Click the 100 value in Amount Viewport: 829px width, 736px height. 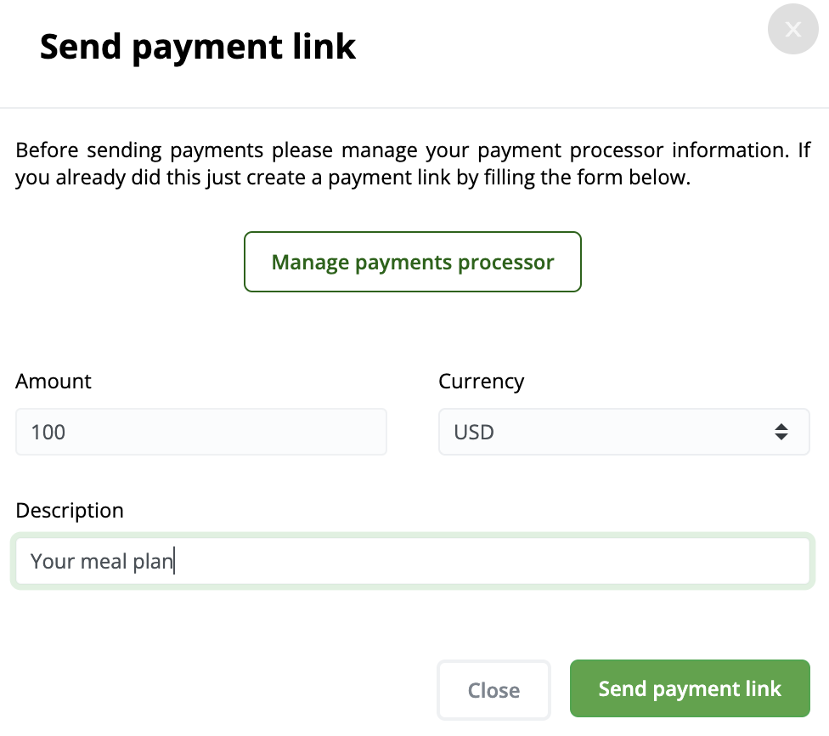coord(48,433)
